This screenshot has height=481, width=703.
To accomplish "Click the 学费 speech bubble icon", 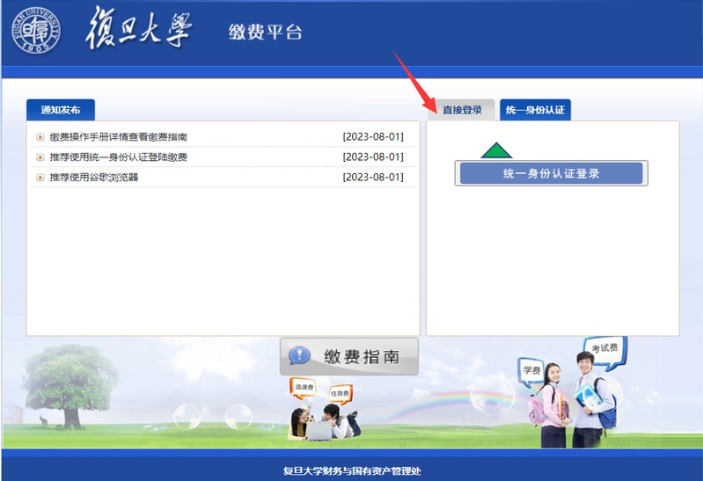I will click(x=531, y=369).
